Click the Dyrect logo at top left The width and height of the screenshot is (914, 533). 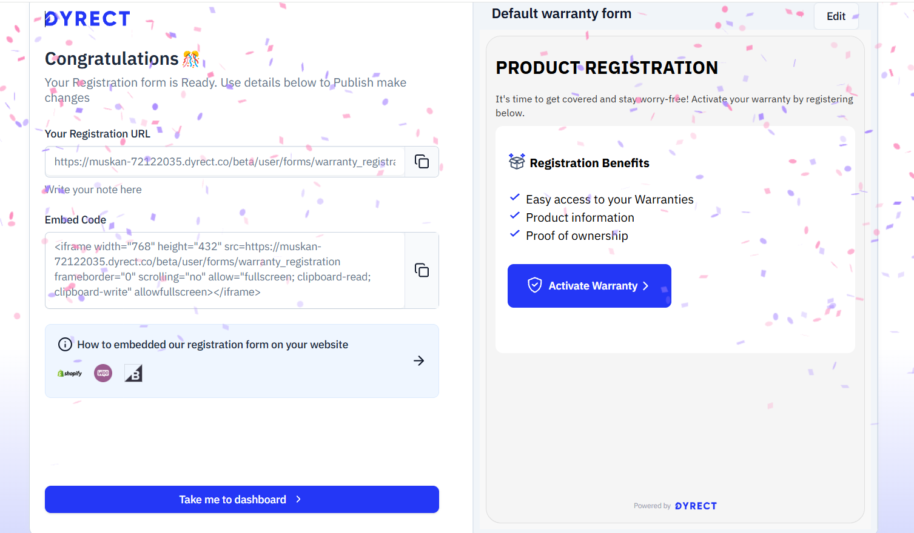(87, 19)
